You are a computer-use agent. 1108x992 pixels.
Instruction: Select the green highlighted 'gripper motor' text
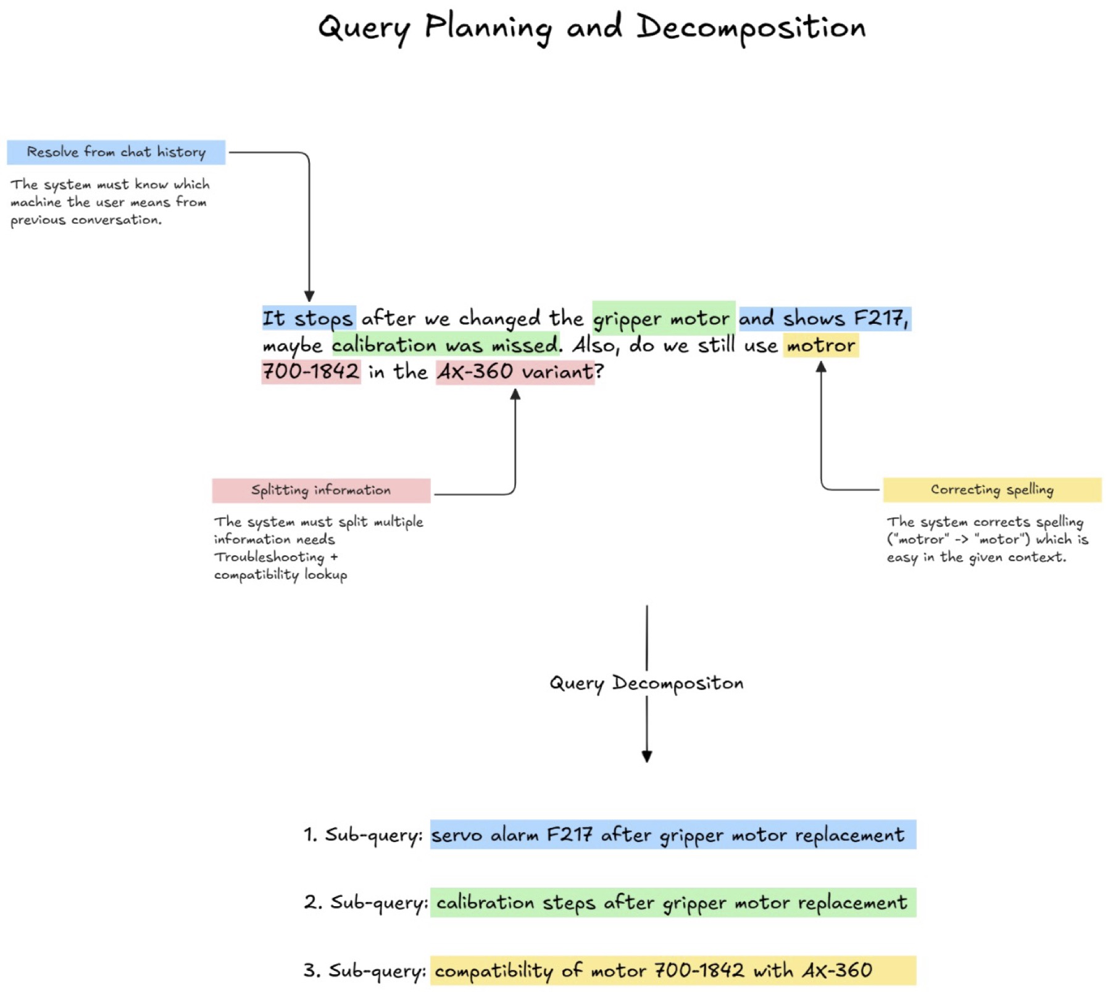pos(664,318)
